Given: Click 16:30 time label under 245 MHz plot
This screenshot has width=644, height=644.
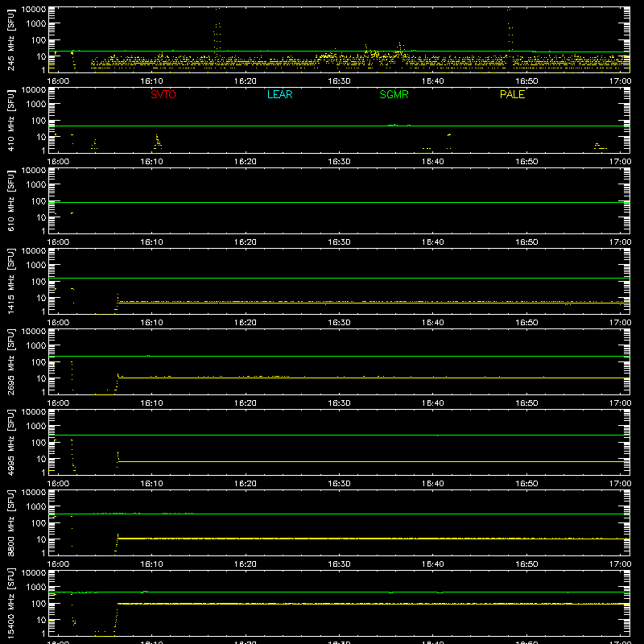Looking at the screenshot, I should tap(339, 81).
